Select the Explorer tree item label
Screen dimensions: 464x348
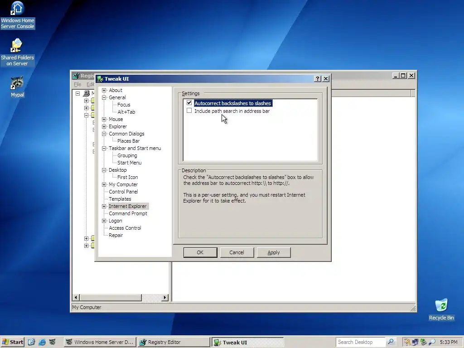(x=118, y=127)
